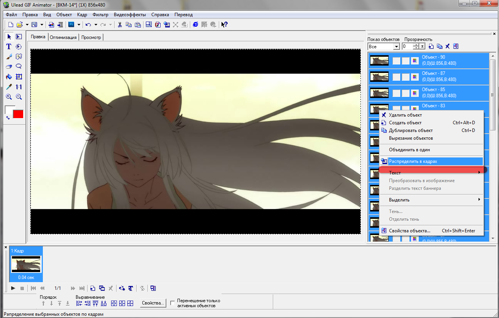
Task: Select the Paint Brush tool
Action: (8, 57)
